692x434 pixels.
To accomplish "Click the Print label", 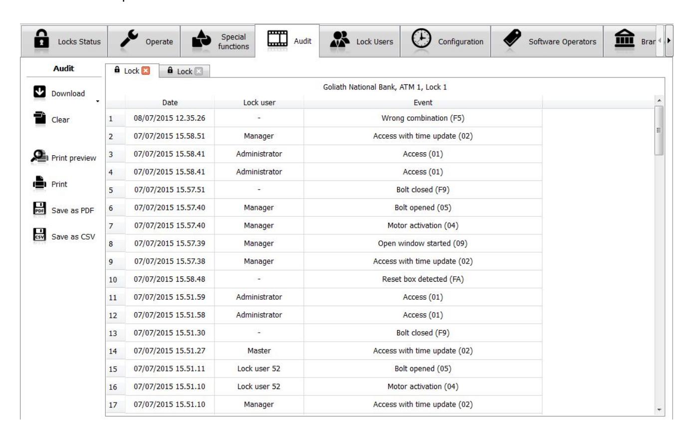I will pyautogui.click(x=59, y=184).
